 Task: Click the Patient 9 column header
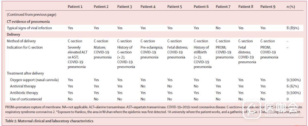point(268,7)
